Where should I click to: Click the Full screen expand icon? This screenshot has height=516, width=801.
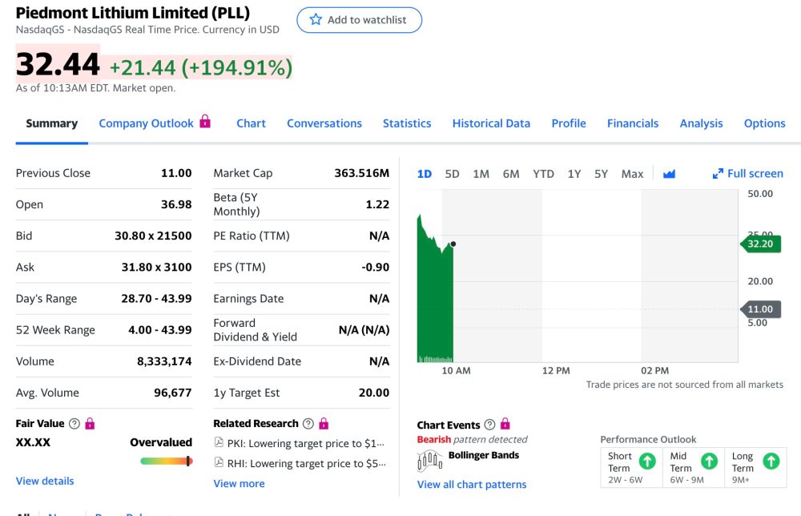[x=718, y=174]
